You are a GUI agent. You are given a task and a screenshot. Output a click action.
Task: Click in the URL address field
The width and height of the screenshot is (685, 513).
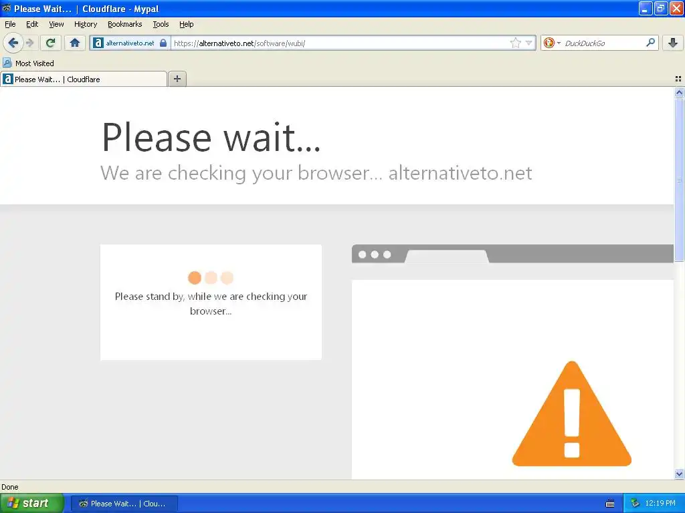340,43
